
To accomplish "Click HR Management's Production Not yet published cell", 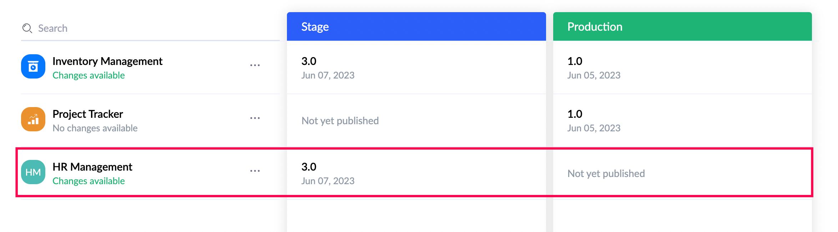I will tap(606, 173).
